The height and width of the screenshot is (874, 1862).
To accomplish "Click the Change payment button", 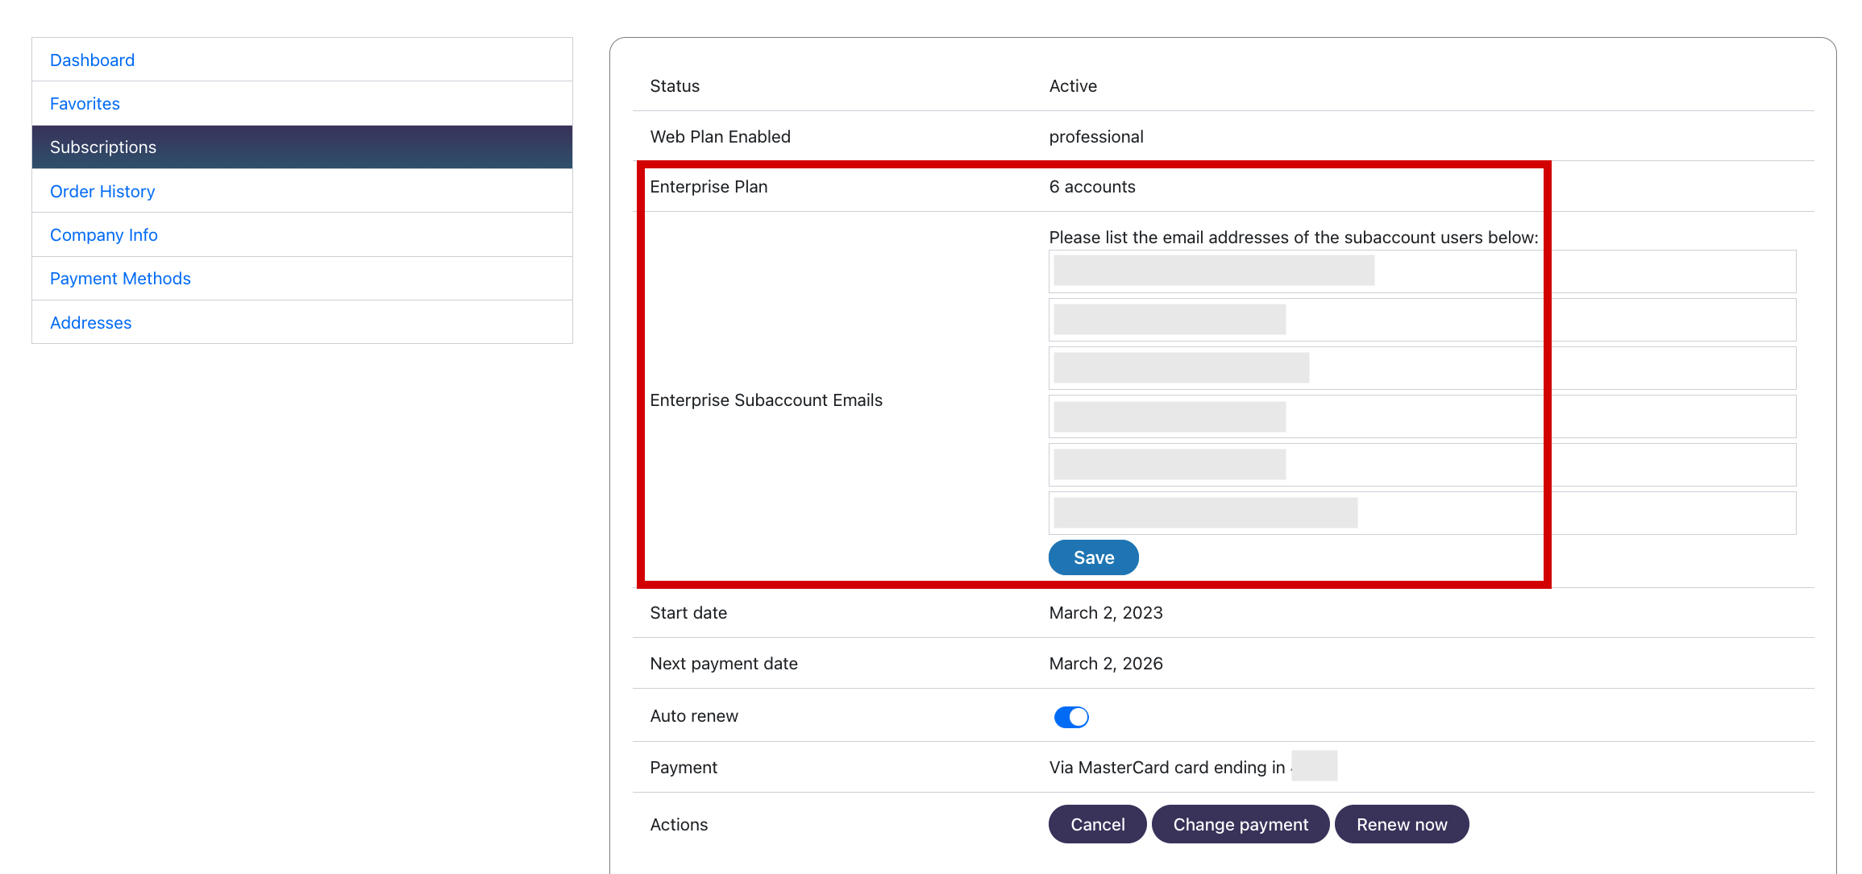I will [1240, 824].
